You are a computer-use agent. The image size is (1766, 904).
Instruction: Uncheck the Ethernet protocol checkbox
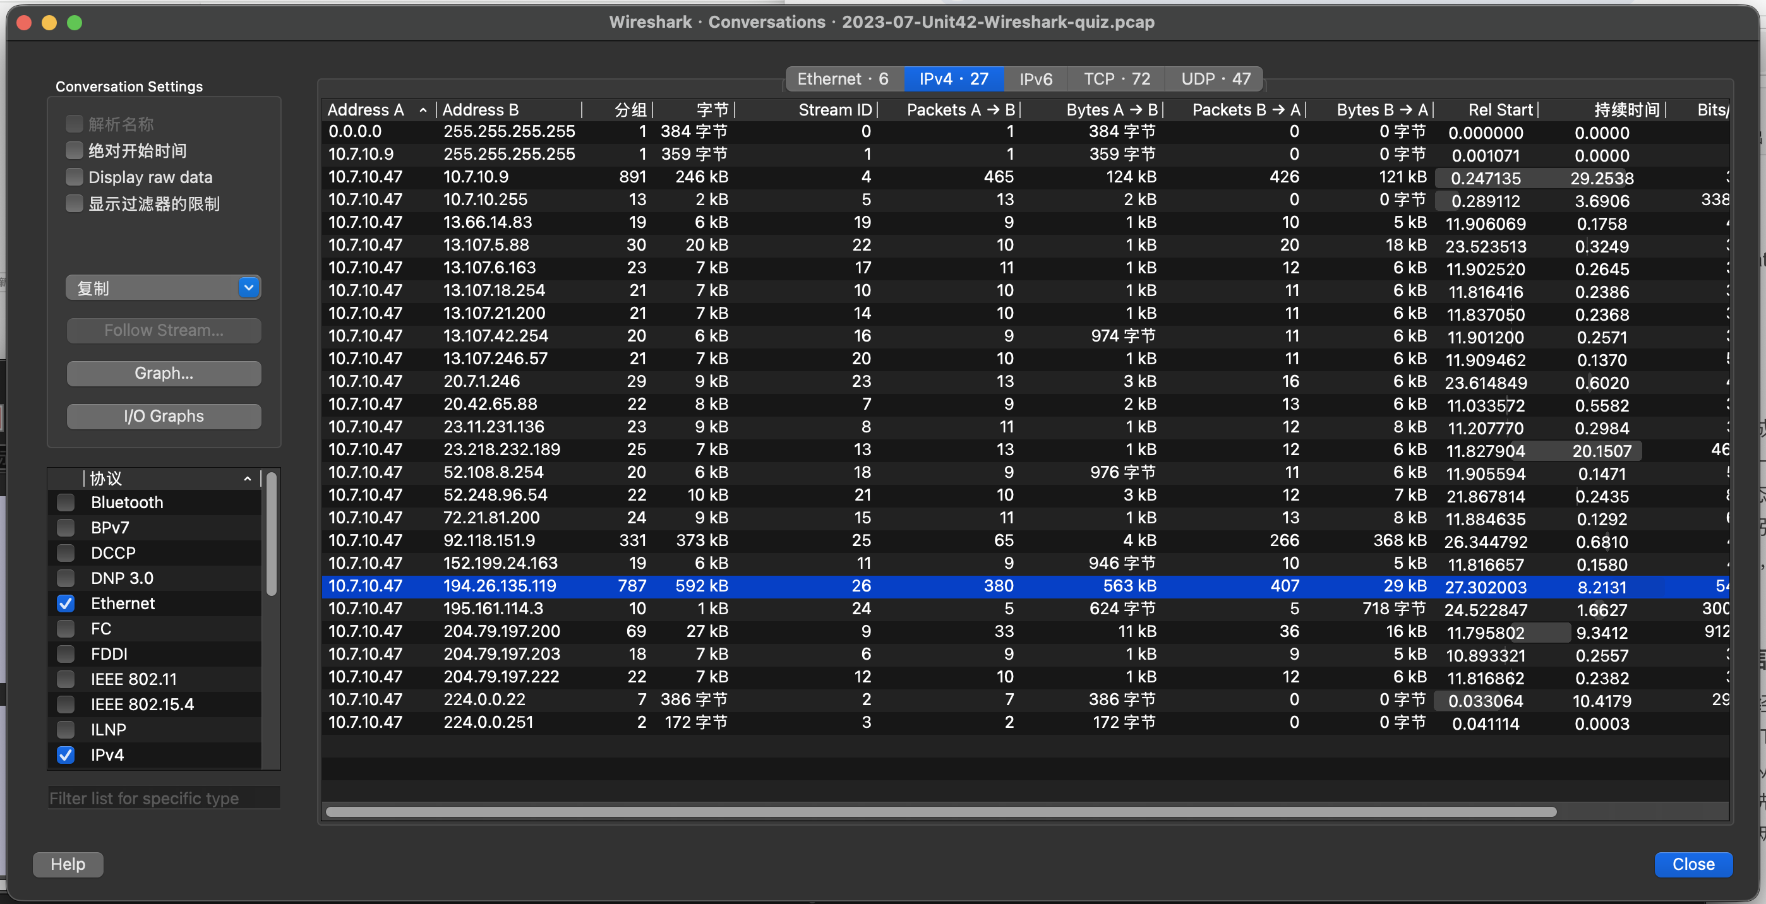[x=66, y=603]
